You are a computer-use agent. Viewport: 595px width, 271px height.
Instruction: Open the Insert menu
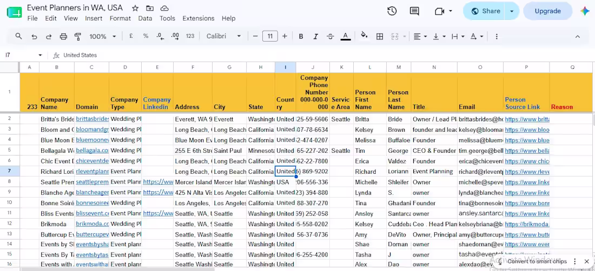pyautogui.click(x=94, y=18)
